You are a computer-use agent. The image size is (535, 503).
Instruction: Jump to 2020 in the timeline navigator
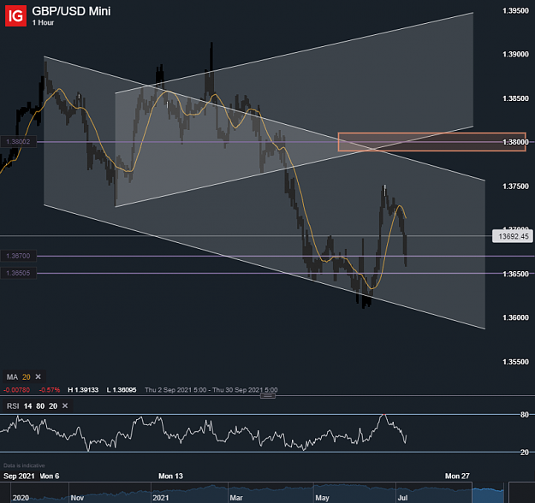[x=21, y=498]
